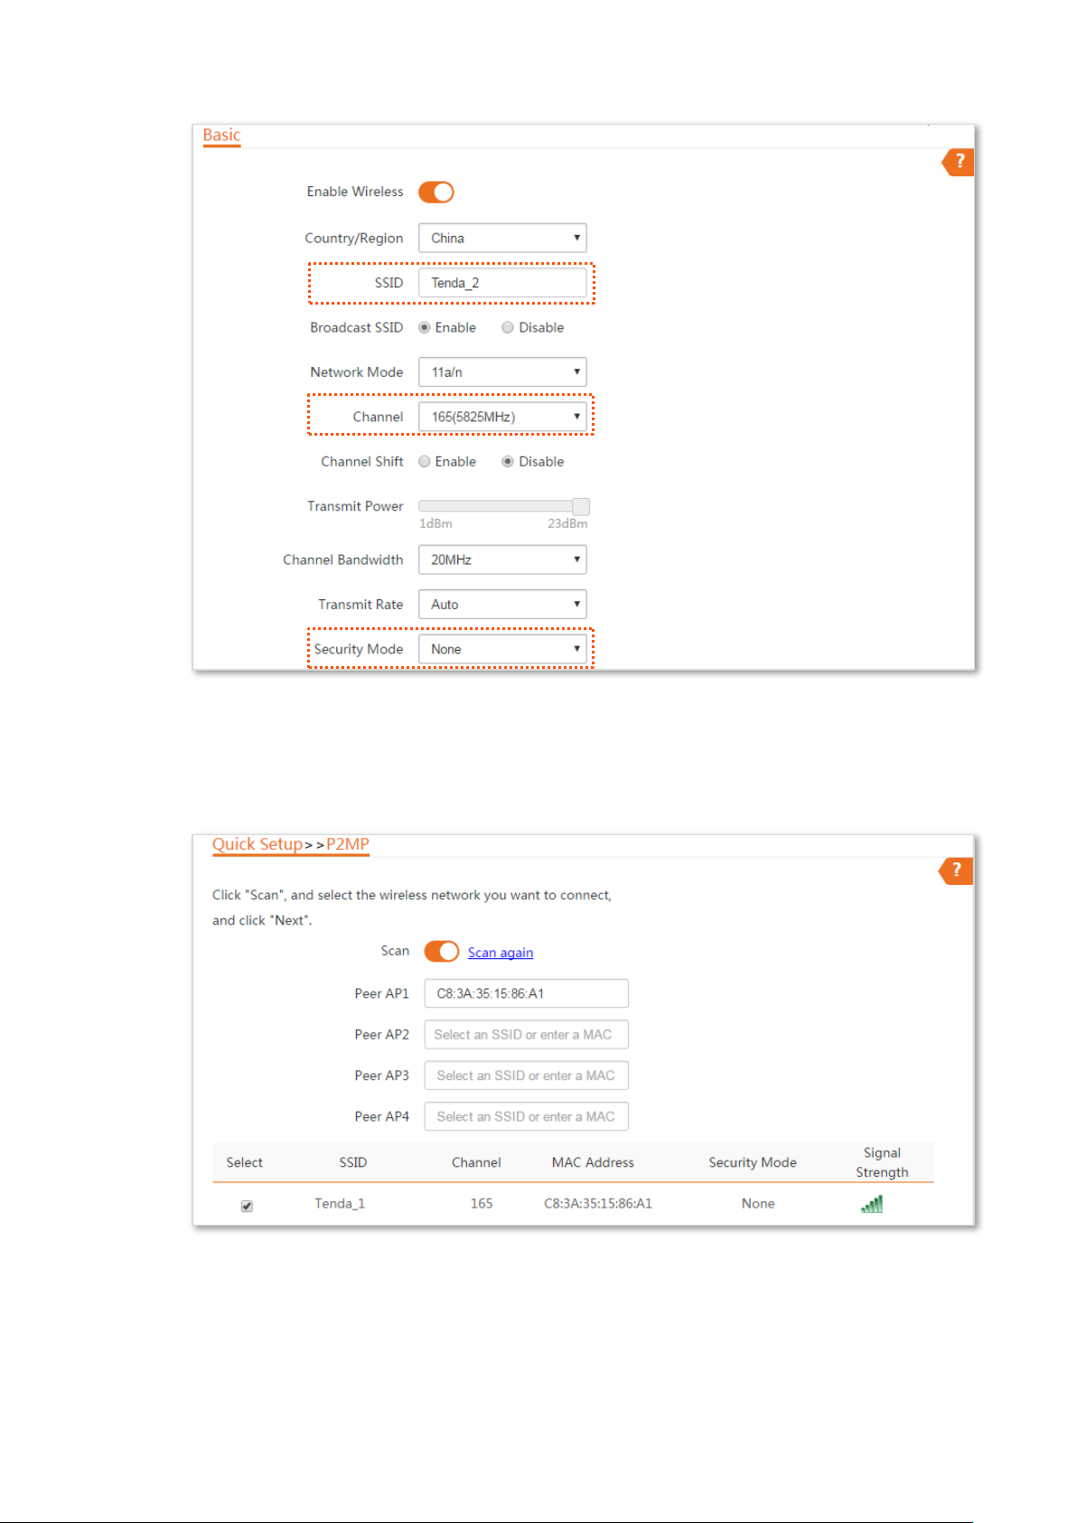Click the SSID column header
Screen dimensions: 1077x1523
click(353, 1162)
